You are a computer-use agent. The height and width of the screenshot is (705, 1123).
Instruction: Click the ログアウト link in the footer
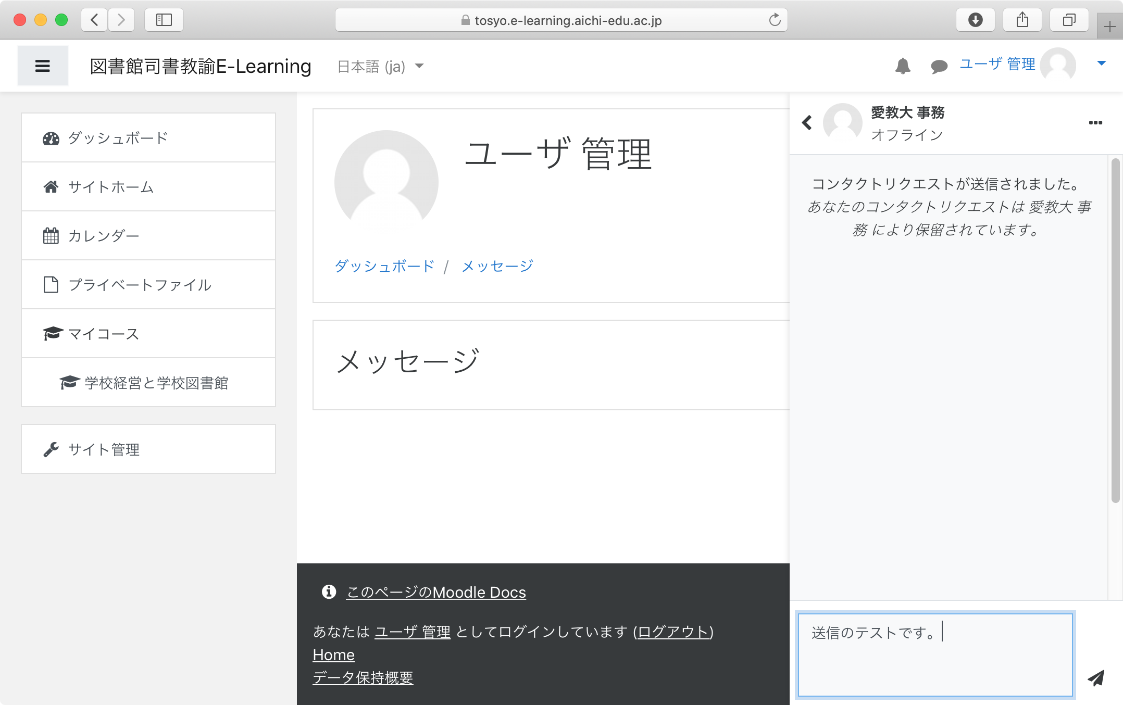pyautogui.click(x=673, y=632)
